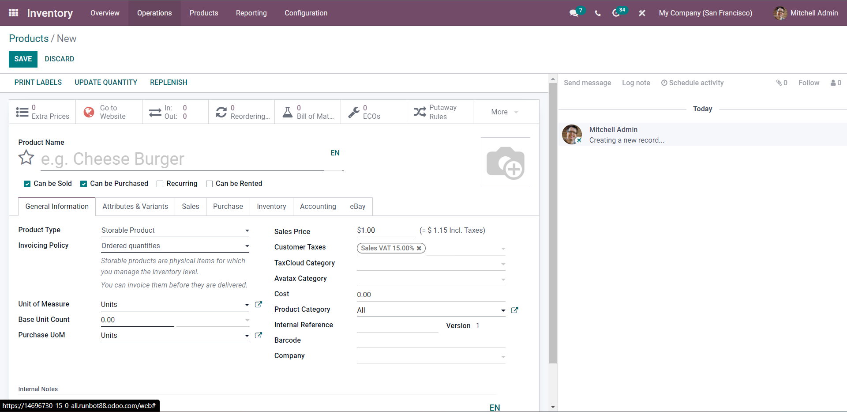
Task: Mark product as favorite with star
Action: [26, 157]
